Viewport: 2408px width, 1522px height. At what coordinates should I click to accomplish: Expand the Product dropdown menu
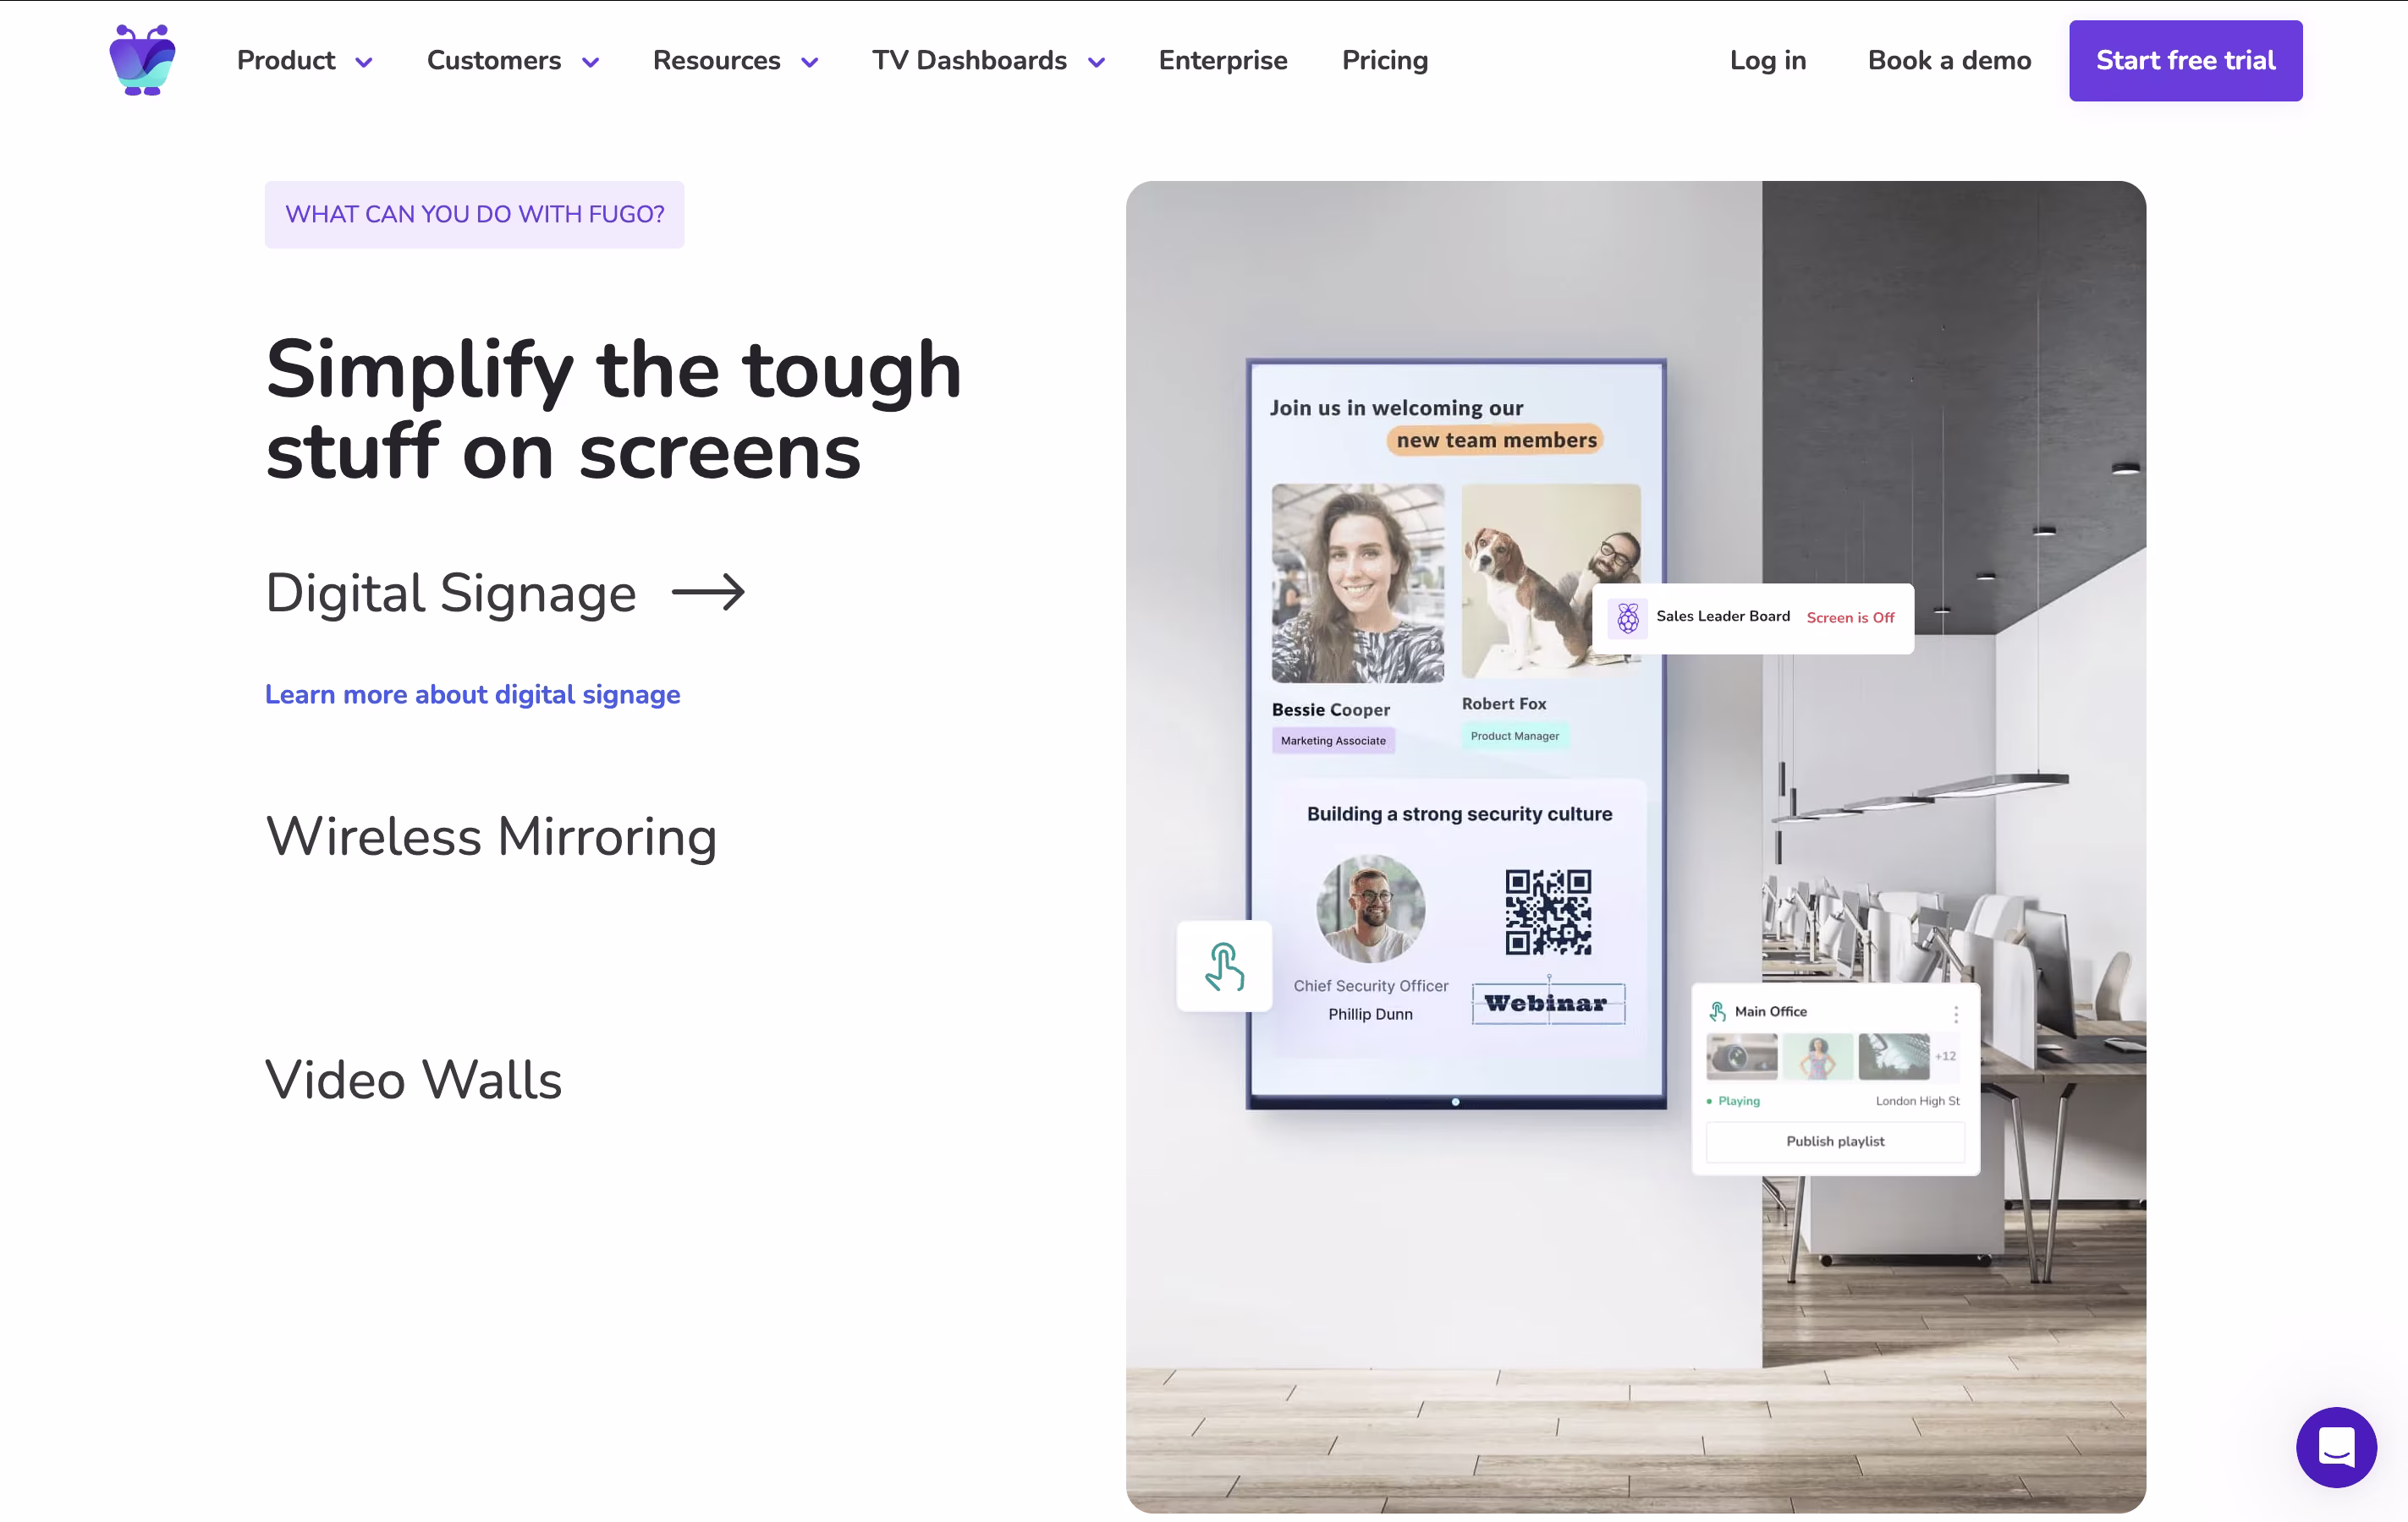304,61
